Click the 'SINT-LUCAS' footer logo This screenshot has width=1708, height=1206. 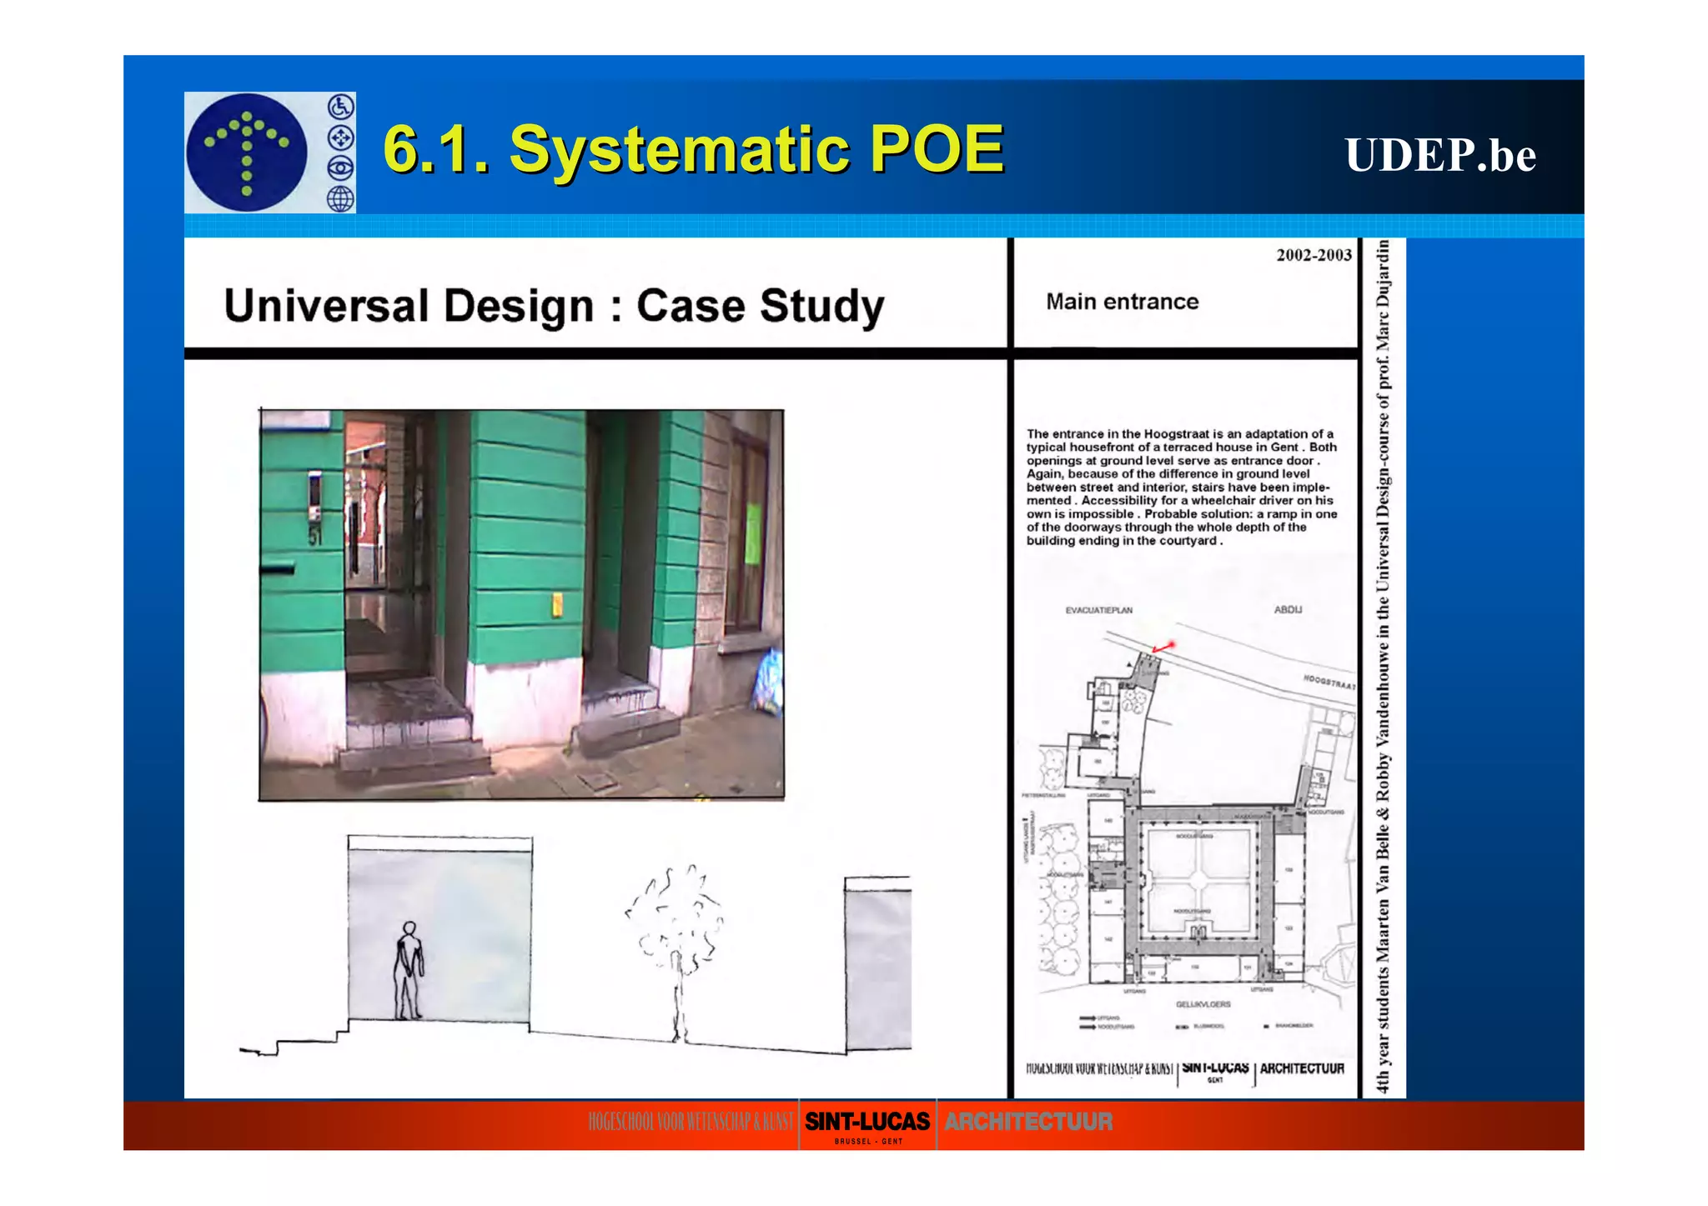tap(867, 1123)
